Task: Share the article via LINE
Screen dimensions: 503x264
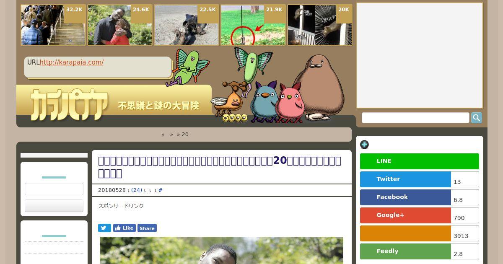Action: pyautogui.click(x=420, y=161)
